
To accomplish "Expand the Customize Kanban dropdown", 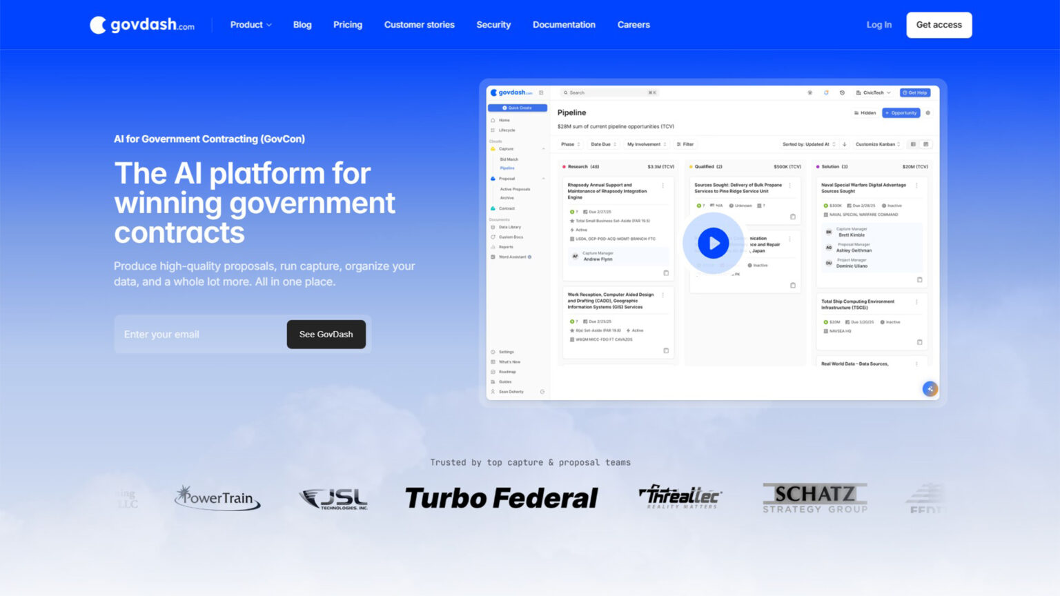I will (x=876, y=143).
